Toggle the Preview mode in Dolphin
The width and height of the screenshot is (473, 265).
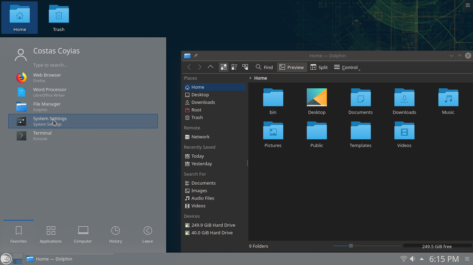[x=292, y=67]
